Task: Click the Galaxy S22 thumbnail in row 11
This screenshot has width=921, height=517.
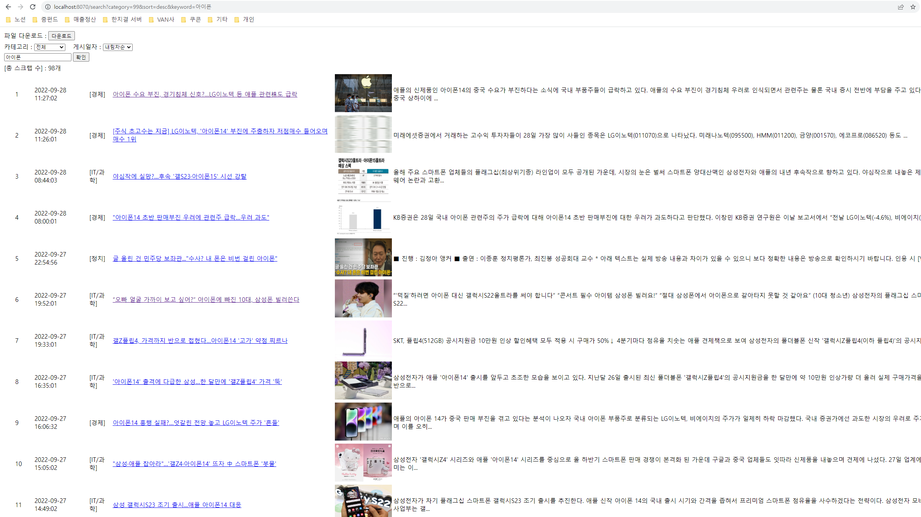Action: (x=363, y=501)
